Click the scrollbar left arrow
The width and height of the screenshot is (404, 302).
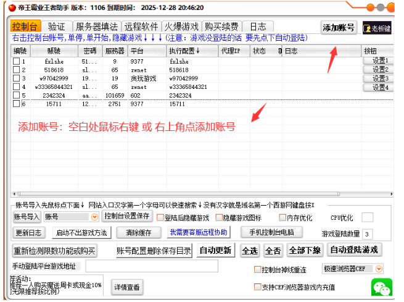pyautogui.click(x=14, y=194)
